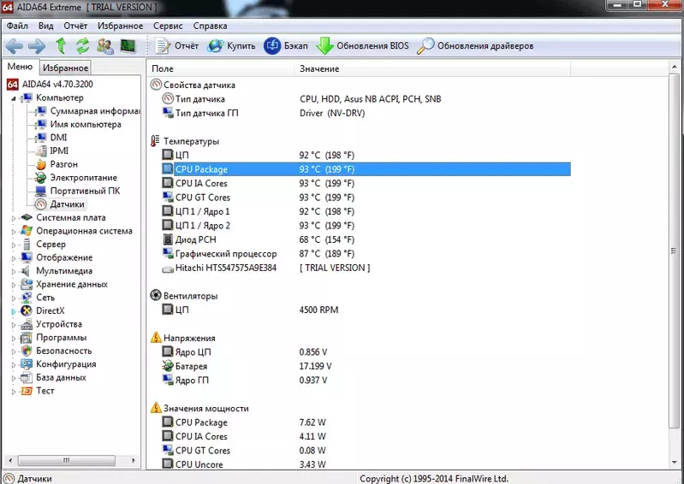Select the CPU Package temperature row
This screenshot has height=484, width=684.
pos(366,169)
